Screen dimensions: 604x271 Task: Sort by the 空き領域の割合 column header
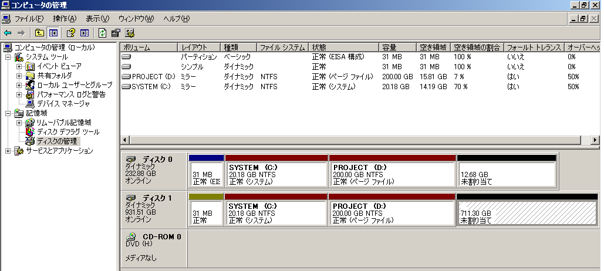pyautogui.click(x=477, y=48)
